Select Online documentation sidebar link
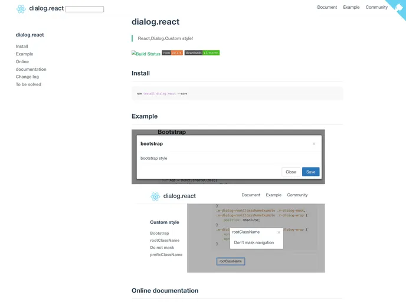This screenshot has width=406, height=302. pyautogui.click(x=31, y=65)
